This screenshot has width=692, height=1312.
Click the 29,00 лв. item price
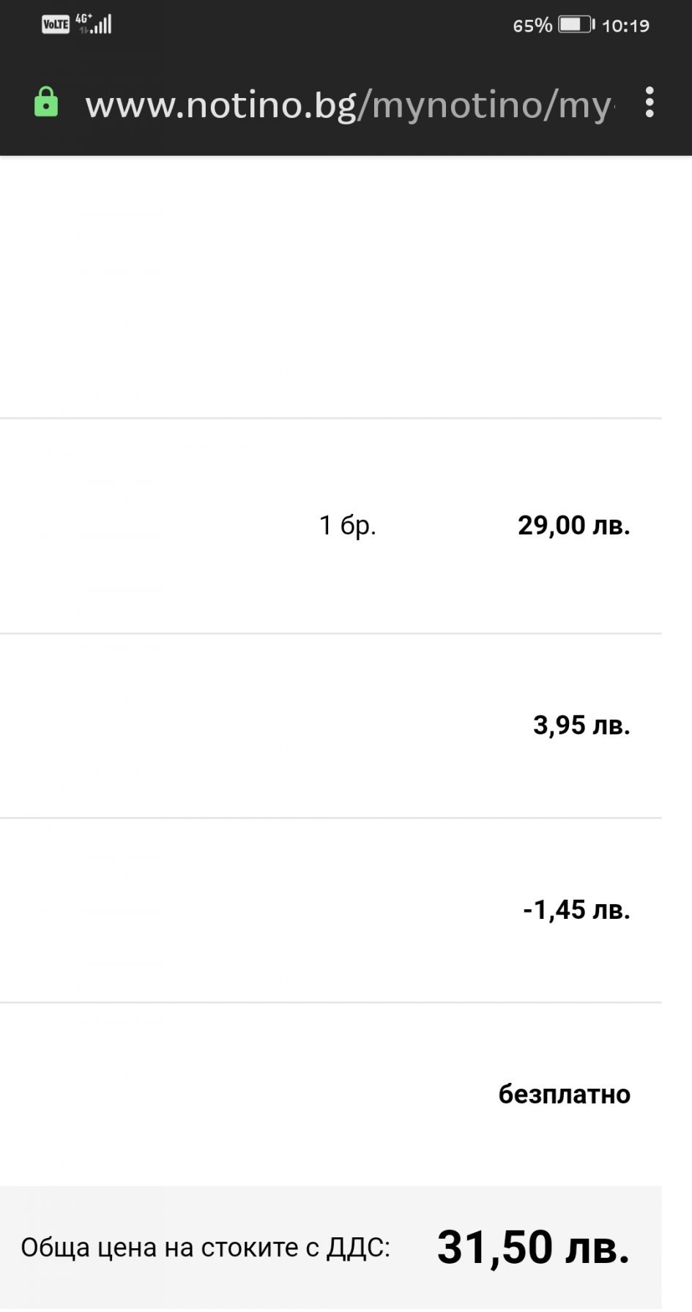[x=574, y=525]
